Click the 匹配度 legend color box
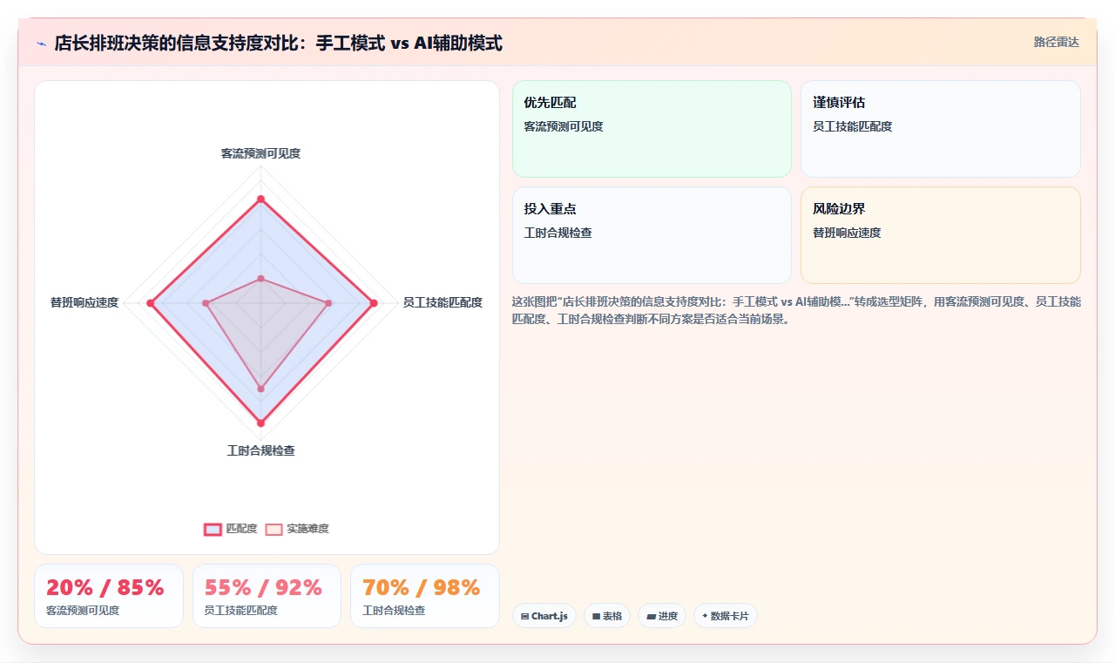 click(213, 529)
